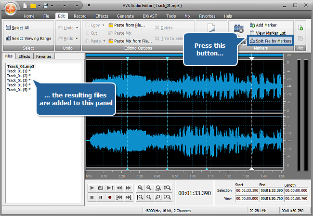Click the Undo button
This screenshot has width=313, height=216.
point(66,28)
